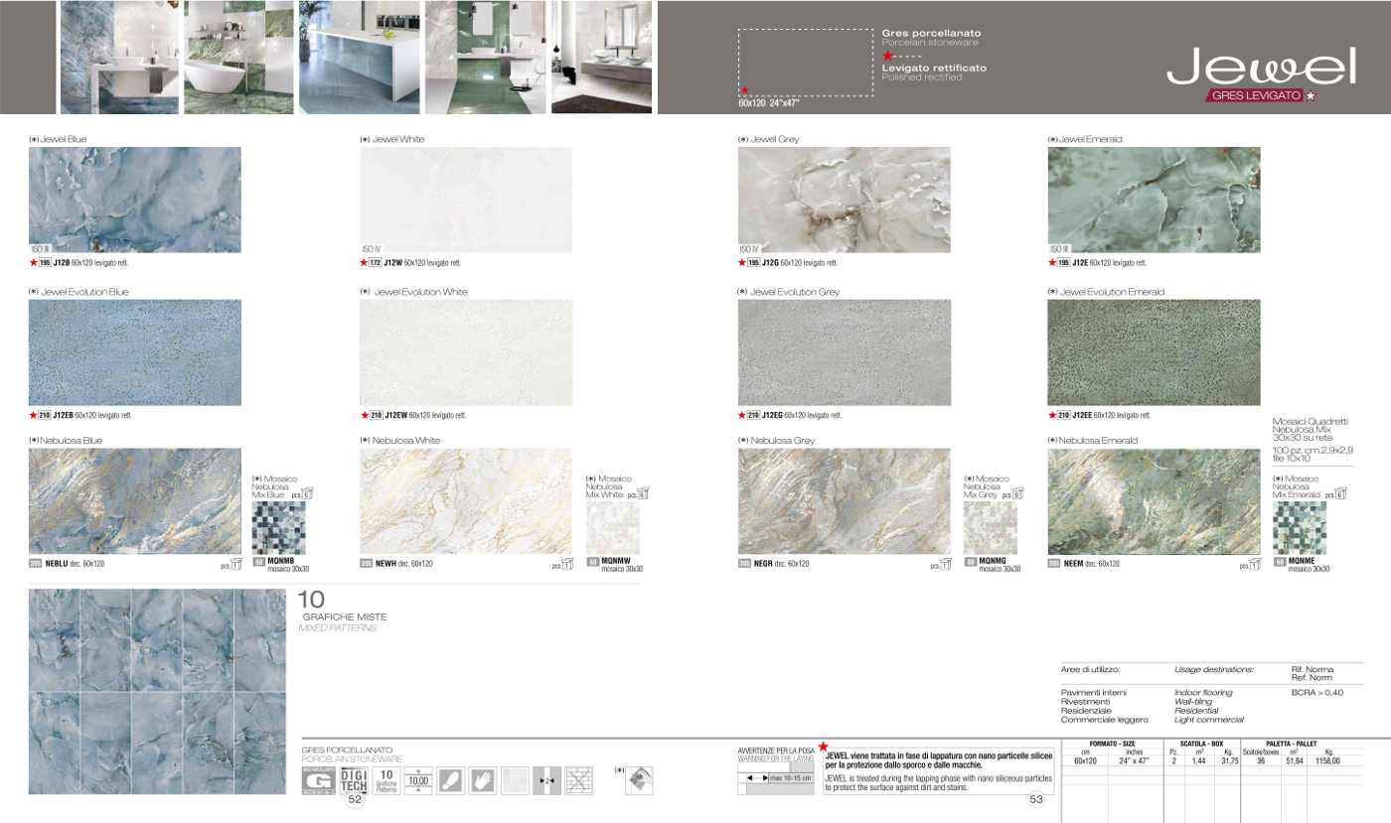Click the Jewel logo
The height and width of the screenshot is (823, 1391).
pyautogui.click(x=1261, y=64)
